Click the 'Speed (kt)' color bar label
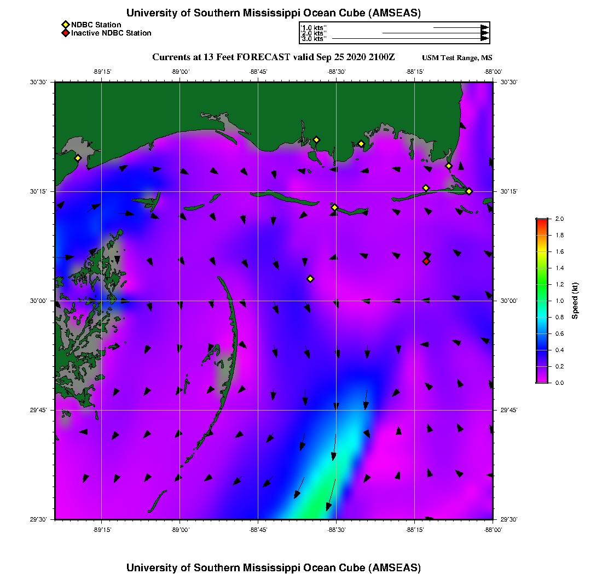This screenshot has width=602, height=574. tap(575, 301)
